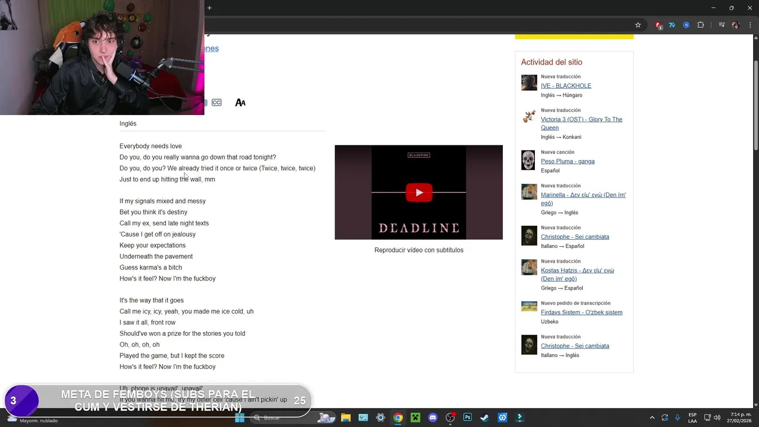This screenshot has height=427, width=759.
Task: Click the Kostas Hatzis thumbnail image
Action: tap(529, 267)
